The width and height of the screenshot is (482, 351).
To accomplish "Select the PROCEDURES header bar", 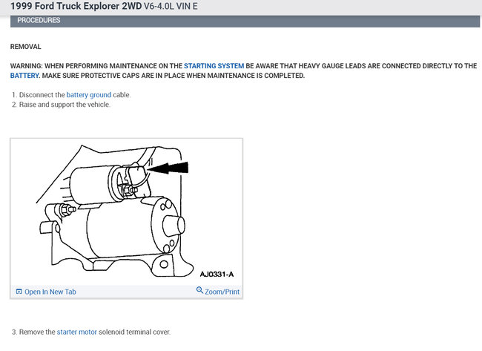I will pyautogui.click(x=245, y=21).
